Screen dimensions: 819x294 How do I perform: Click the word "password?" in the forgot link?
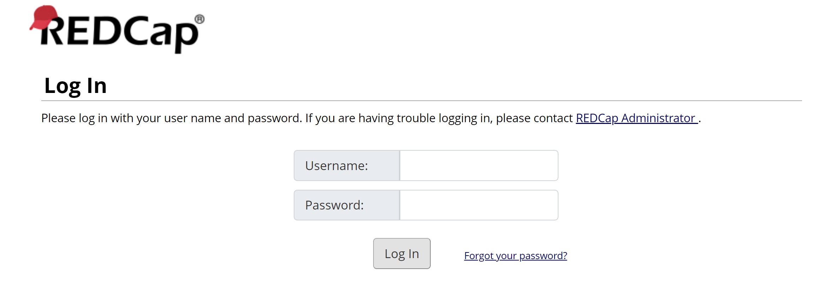[x=543, y=256]
